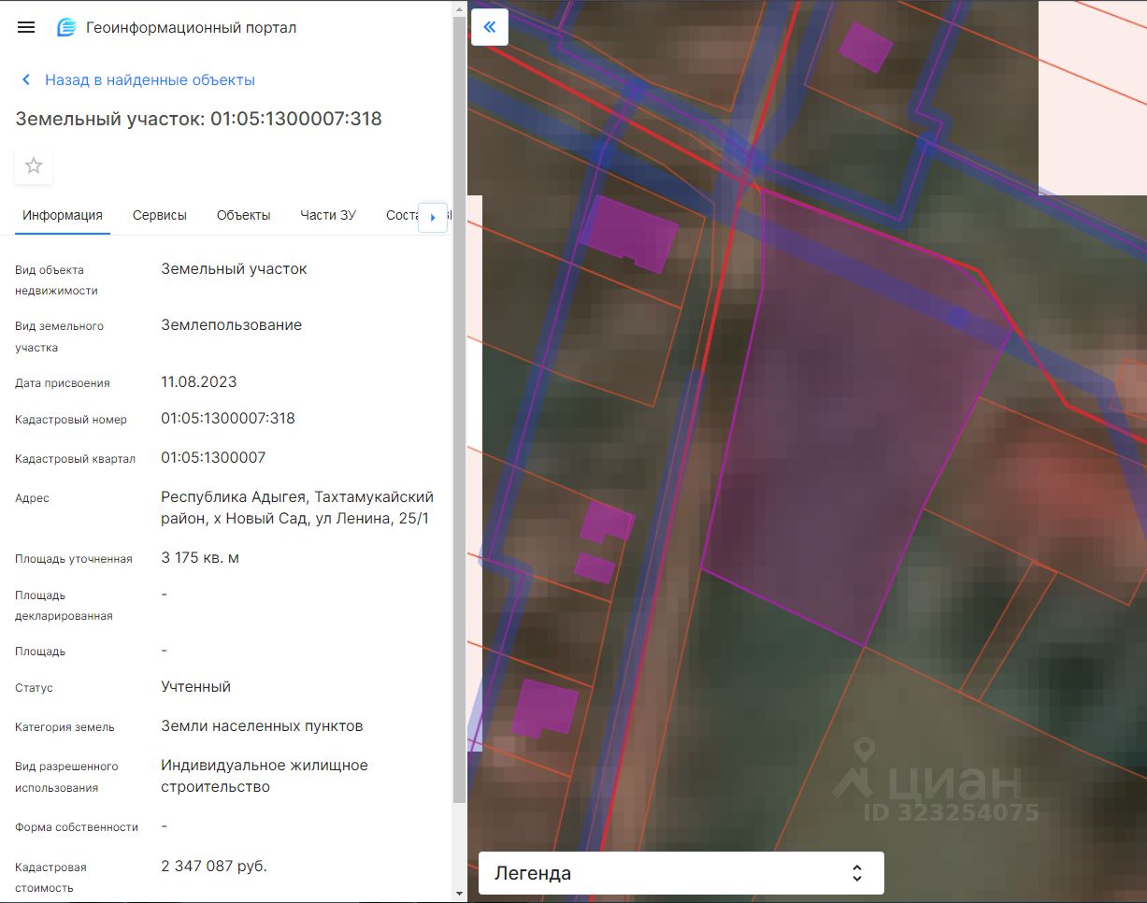Image resolution: width=1147 pixels, height=903 pixels.
Task: Click the Вид разрешенного использования label
Action: 66,777
